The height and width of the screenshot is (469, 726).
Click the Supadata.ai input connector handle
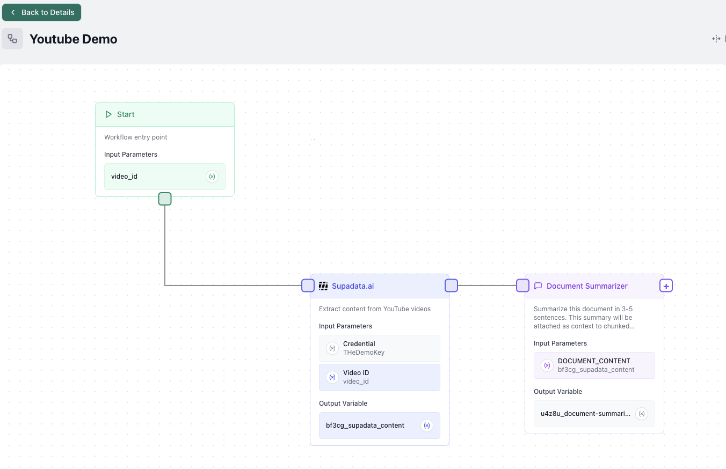point(308,285)
